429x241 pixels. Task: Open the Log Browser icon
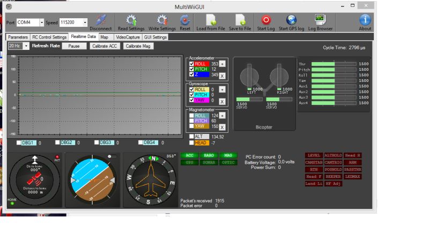tap(320, 20)
